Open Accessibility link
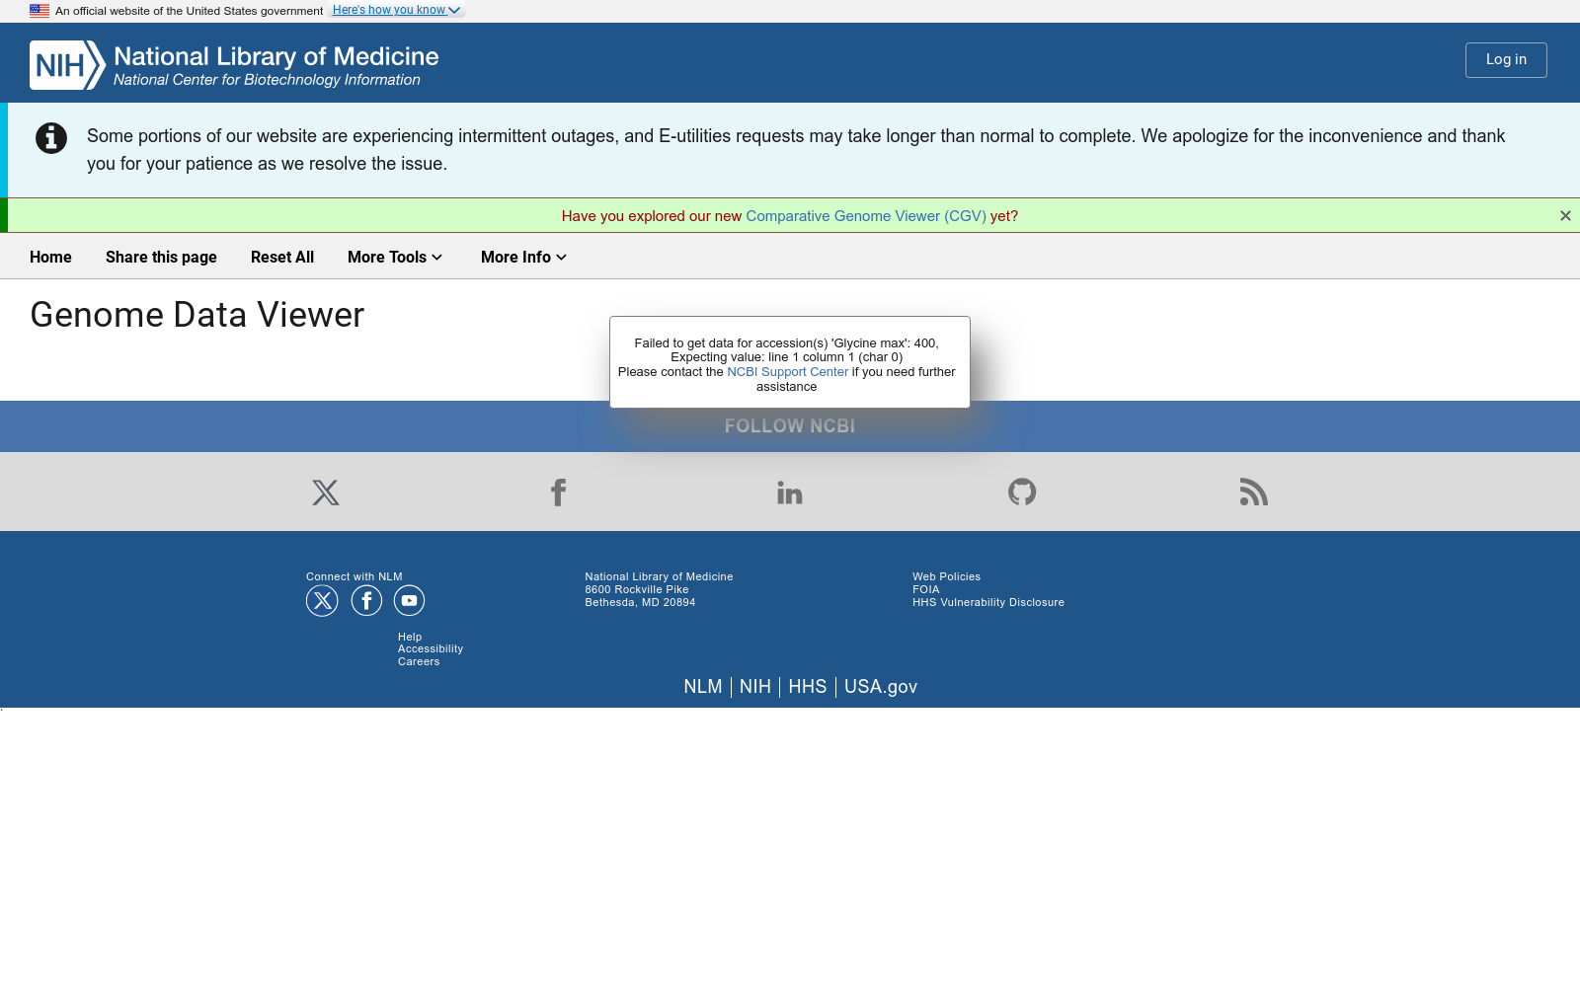The image size is (1580, 987). pos(431,648)
